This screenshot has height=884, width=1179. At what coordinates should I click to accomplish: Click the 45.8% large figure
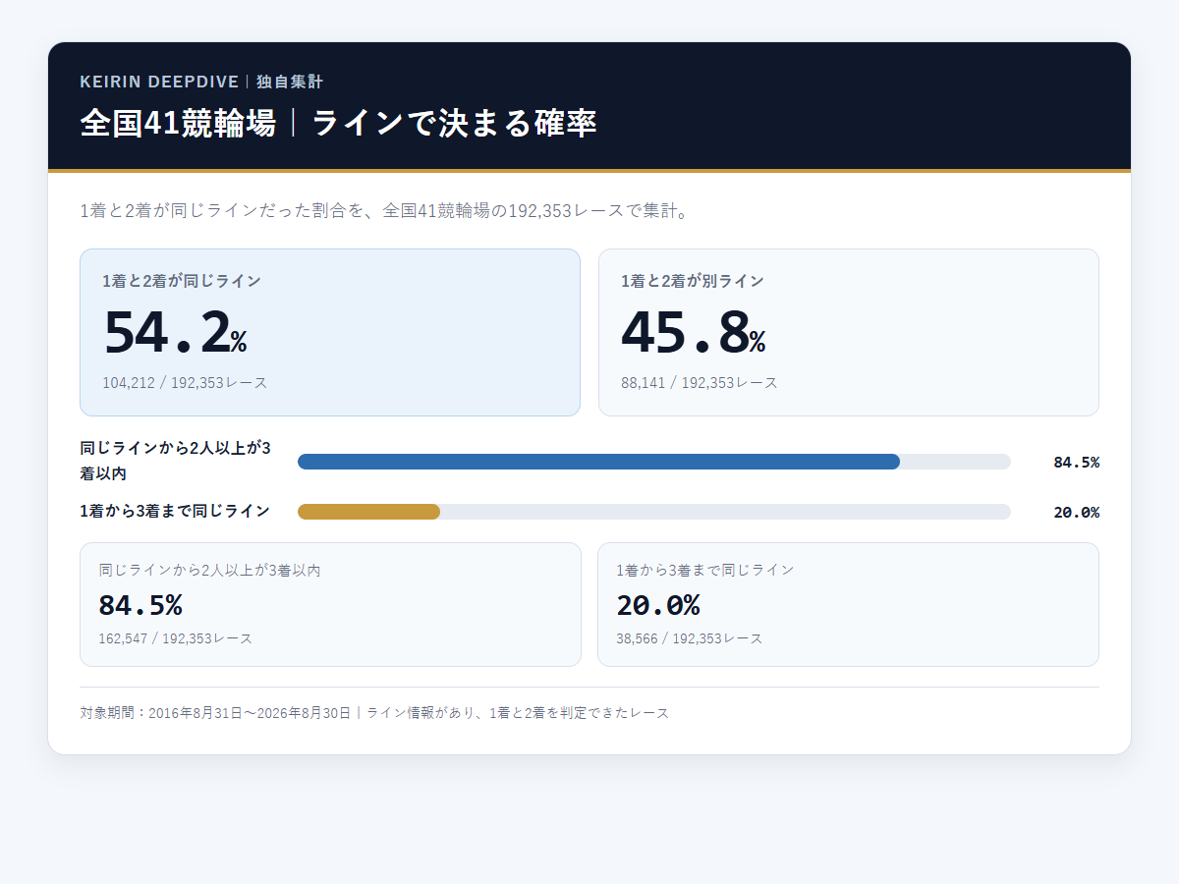coord(694,332)
